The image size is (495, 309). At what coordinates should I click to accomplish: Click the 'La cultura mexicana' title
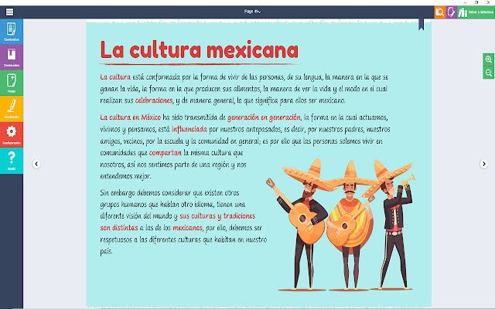coord(200,49)
